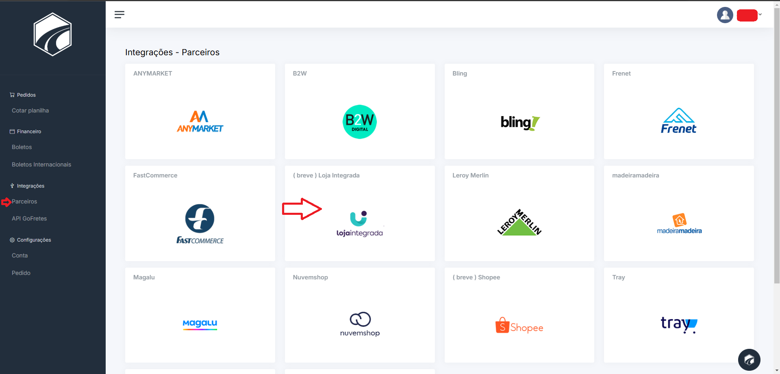Click the Tray card title
The width and height of the screenshot is (780, 374).
(x=619, y=277)
